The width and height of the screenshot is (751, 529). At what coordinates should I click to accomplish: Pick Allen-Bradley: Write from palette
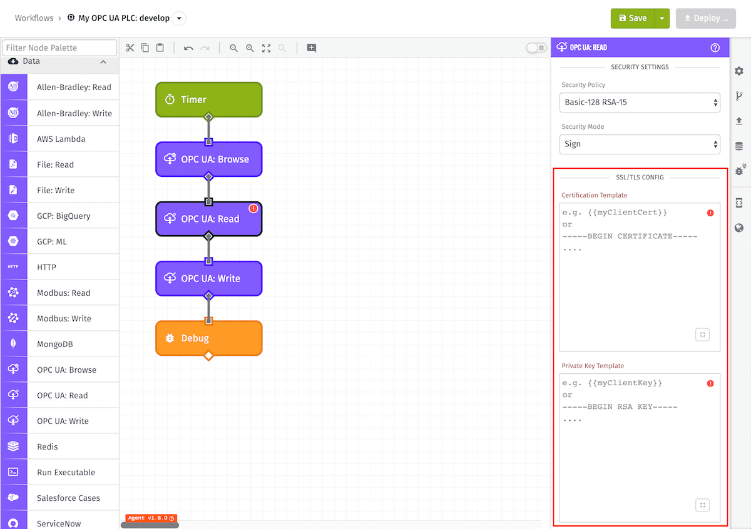point(59,113)
